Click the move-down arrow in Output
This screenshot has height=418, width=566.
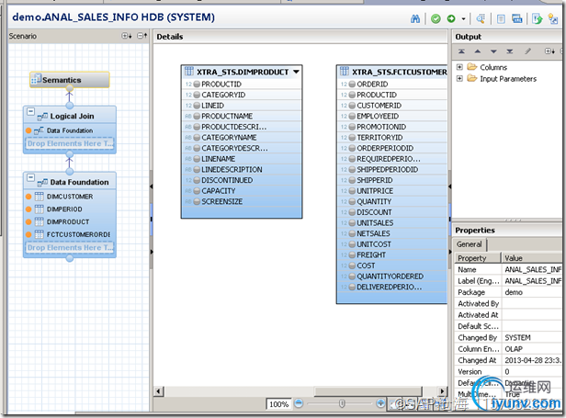[x=494, y=51]
